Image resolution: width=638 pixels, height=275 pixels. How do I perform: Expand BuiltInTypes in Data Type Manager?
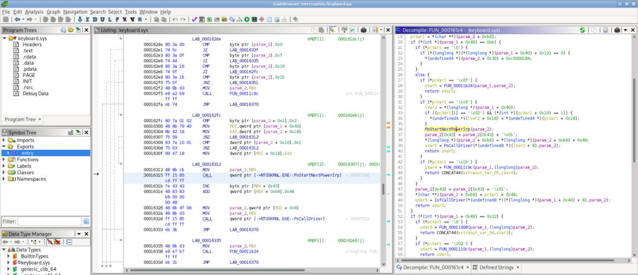(9, 256)
